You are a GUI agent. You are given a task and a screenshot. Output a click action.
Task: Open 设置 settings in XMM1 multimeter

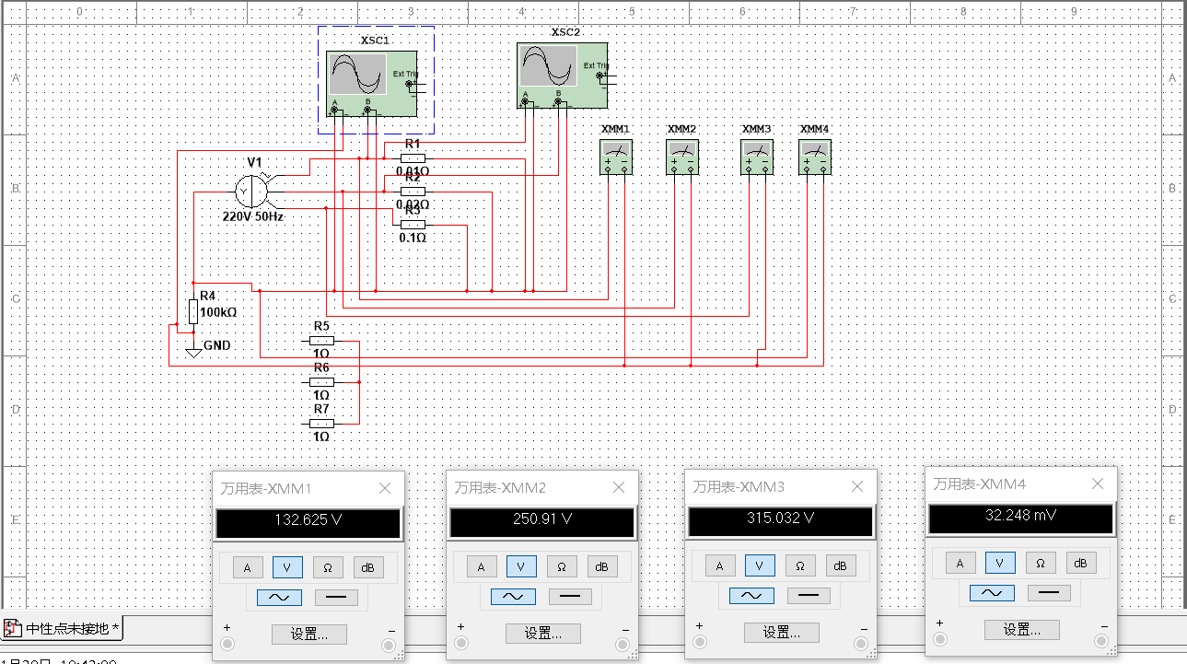(308, 634)
